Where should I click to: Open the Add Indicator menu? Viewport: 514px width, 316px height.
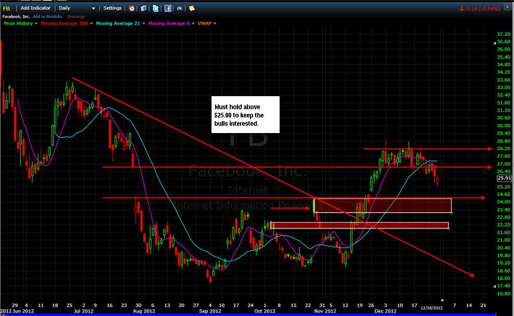pyautogui.click(x=35, y=8)
